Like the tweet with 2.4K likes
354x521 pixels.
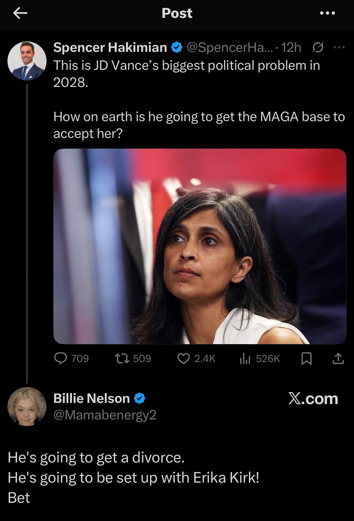click(183, 358)
